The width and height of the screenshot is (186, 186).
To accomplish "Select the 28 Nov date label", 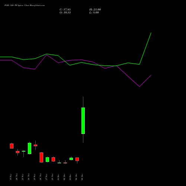I will [x=52, y=177].
